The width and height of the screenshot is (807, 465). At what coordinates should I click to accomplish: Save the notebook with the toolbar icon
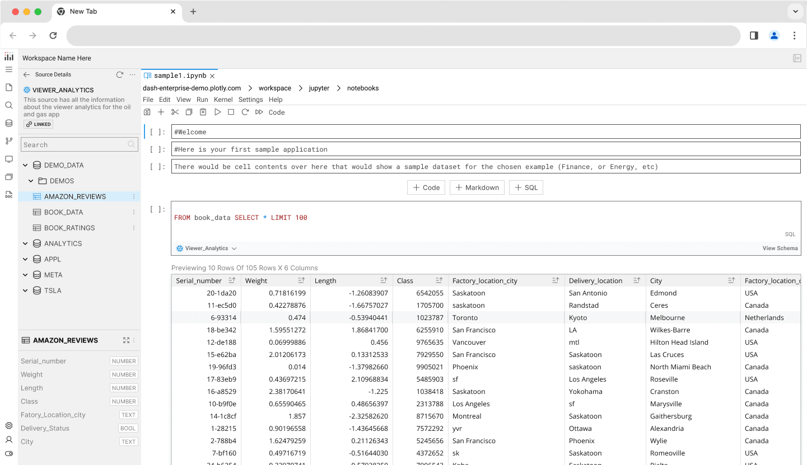pos(147,112)
